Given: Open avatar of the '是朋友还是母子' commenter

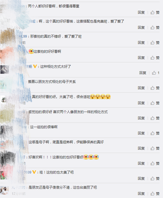Looking at the screenshot, I should pyautogui.click(x=5, y=190).
